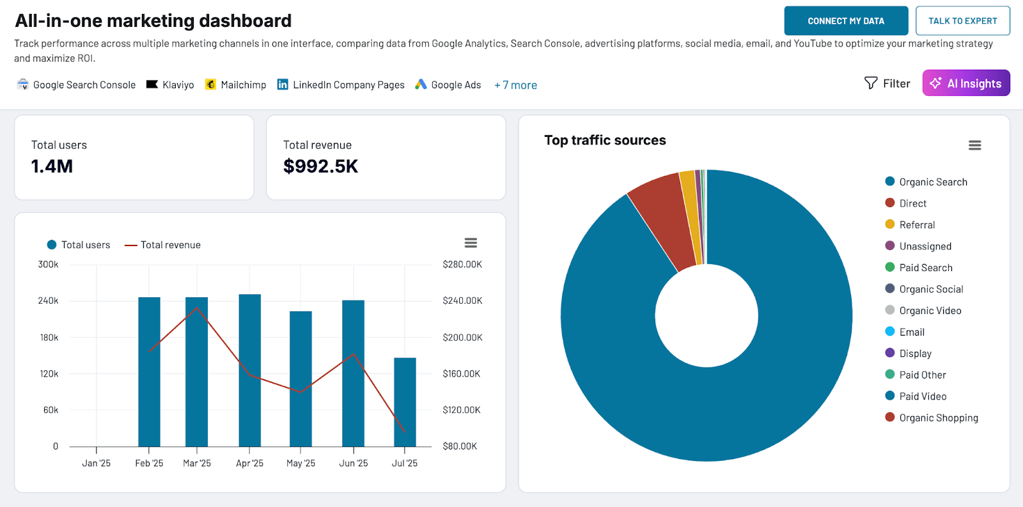Select the Total revenue summary card
Viewport: 1023px width, 507px height.
(386, 157)
